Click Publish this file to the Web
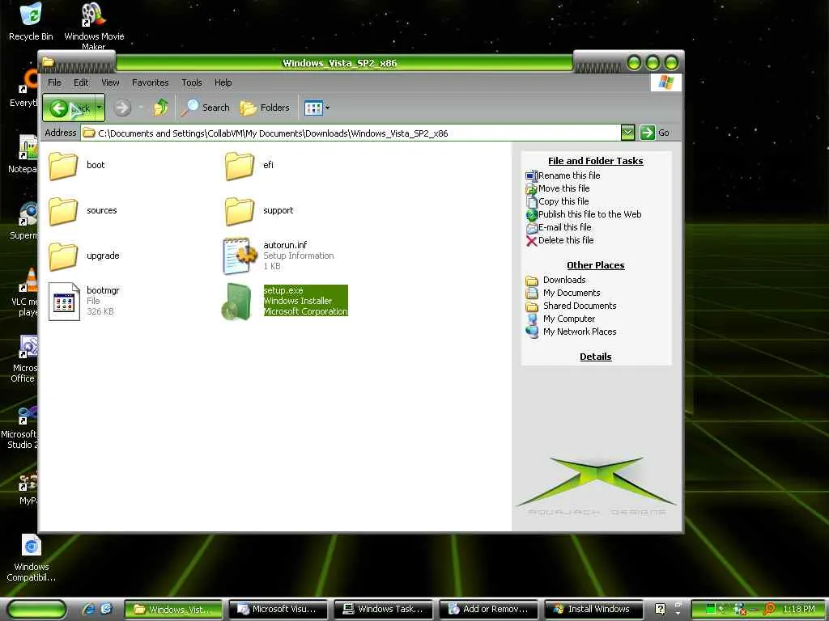 tap(584, 214)
